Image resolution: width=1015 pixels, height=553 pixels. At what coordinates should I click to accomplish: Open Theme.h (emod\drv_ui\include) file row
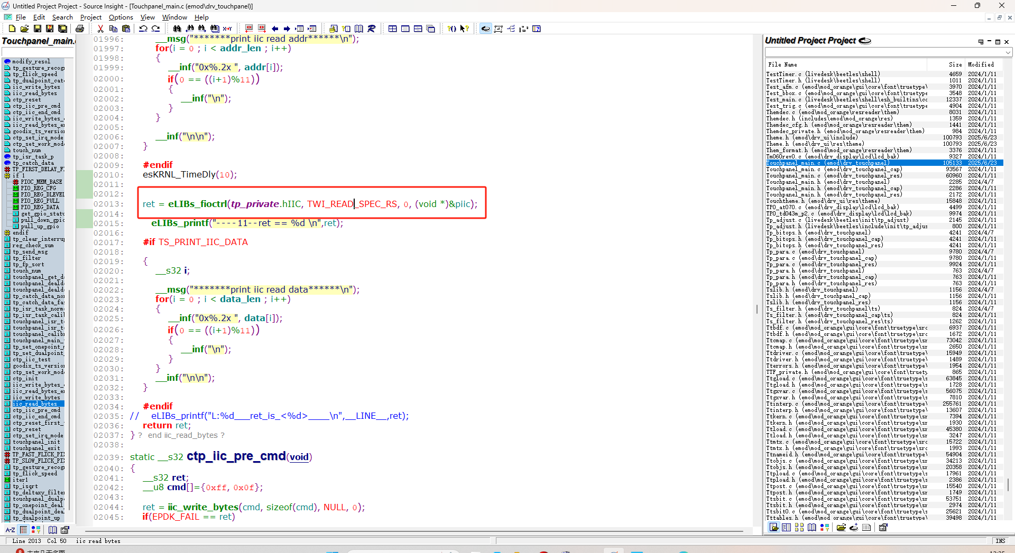884,137
